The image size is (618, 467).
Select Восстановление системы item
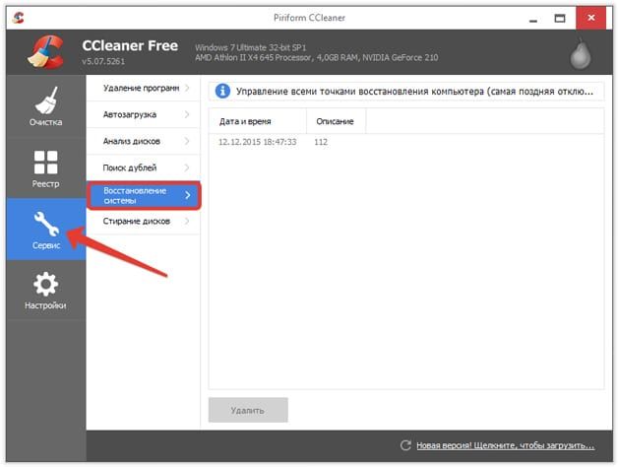144,195
